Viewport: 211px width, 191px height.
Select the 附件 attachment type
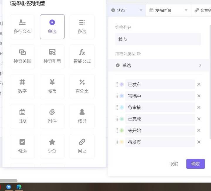pyautogui.click(x=52, y=116)
